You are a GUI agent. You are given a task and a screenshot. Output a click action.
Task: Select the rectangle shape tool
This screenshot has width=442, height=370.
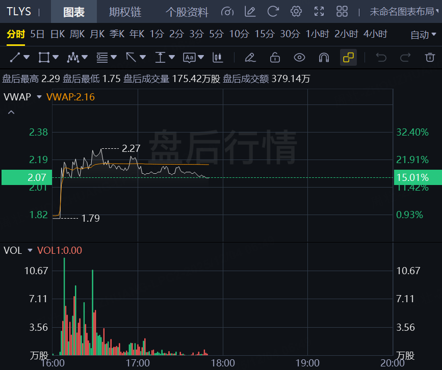(44, 58)
